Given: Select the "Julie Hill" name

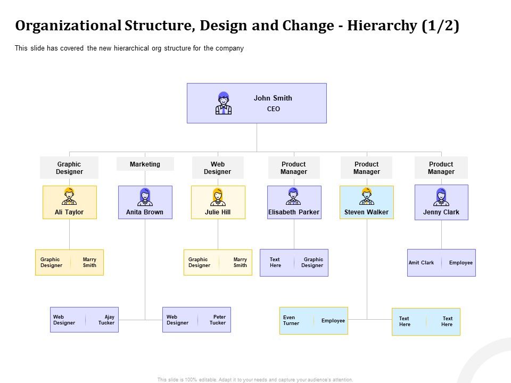Looking at the screenshot, I should 218,212.
